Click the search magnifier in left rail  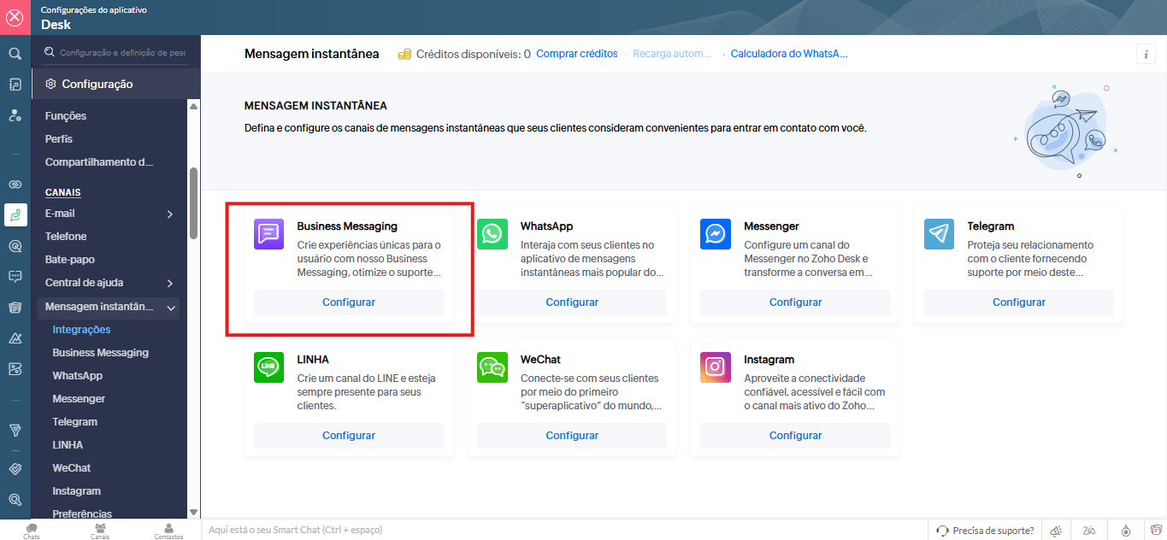[15, 54]
